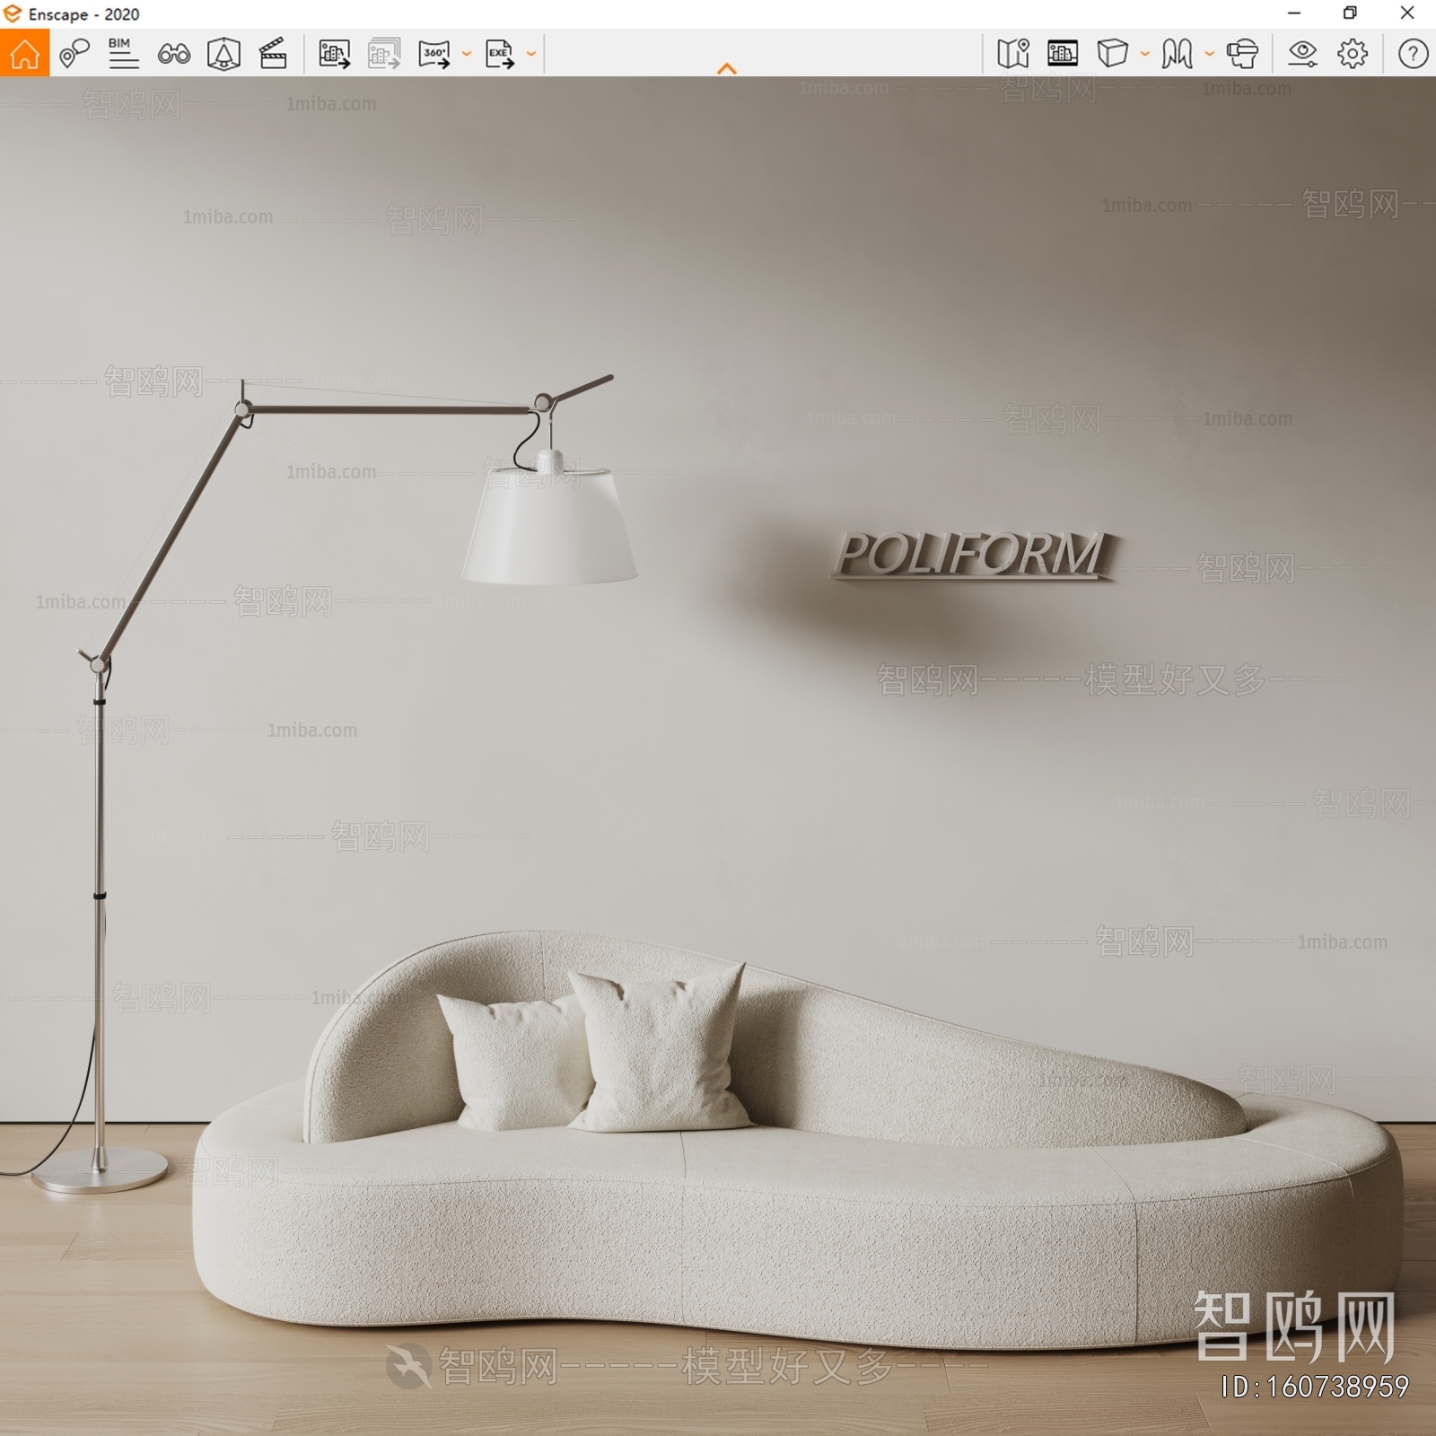Expand the cube view mode dropdown arrow
Image resolution: width=1436 pixels, height=1436 pixels.
pos(1145,54)
